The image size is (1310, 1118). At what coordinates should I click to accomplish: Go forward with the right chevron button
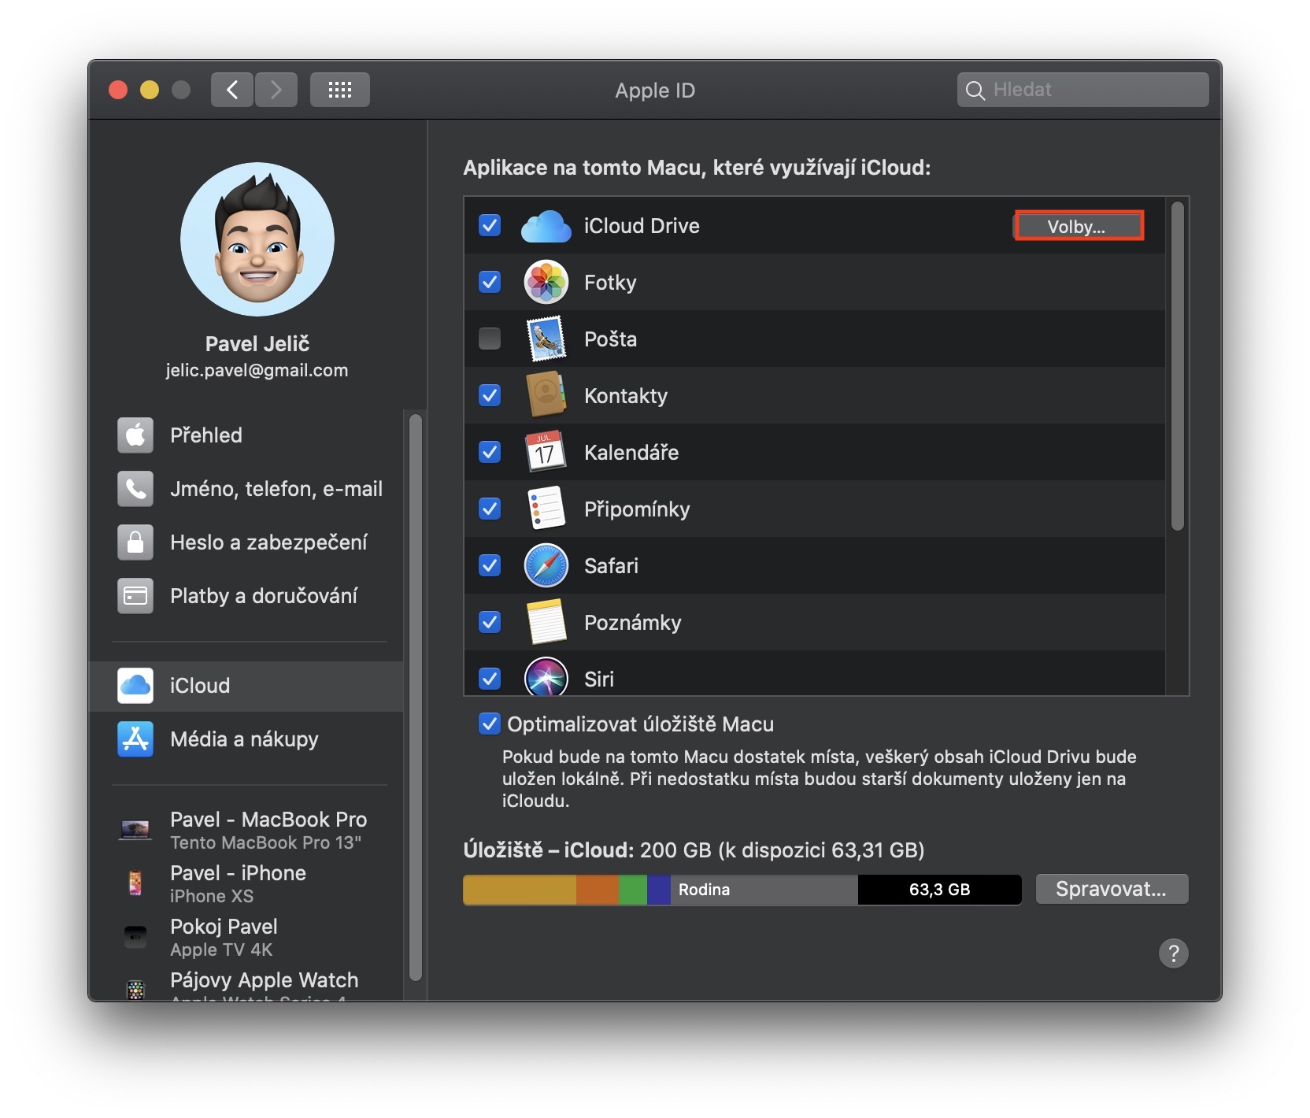click(x=276, y=90)
